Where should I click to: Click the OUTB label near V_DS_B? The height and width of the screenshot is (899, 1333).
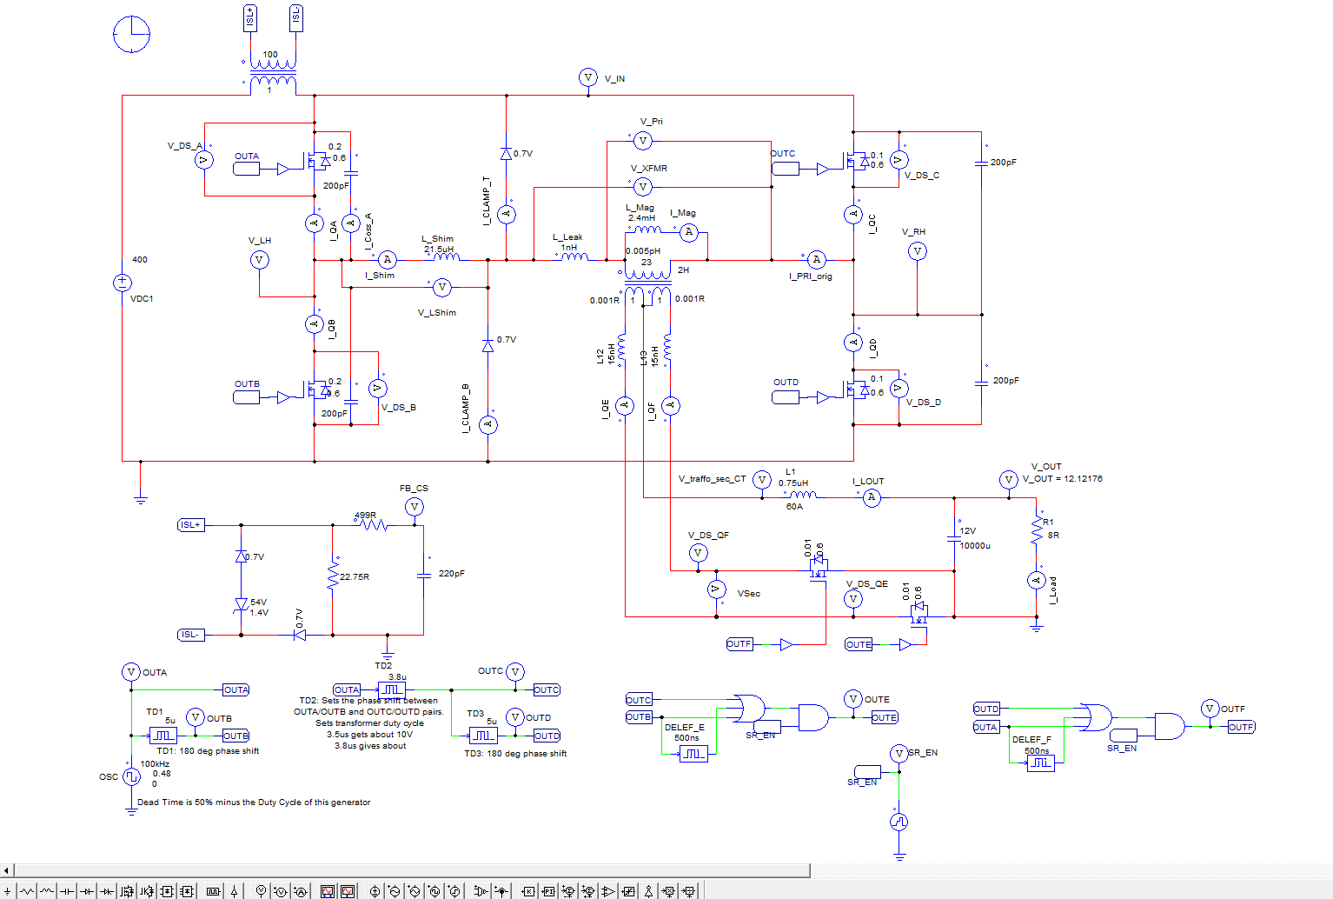247,396
